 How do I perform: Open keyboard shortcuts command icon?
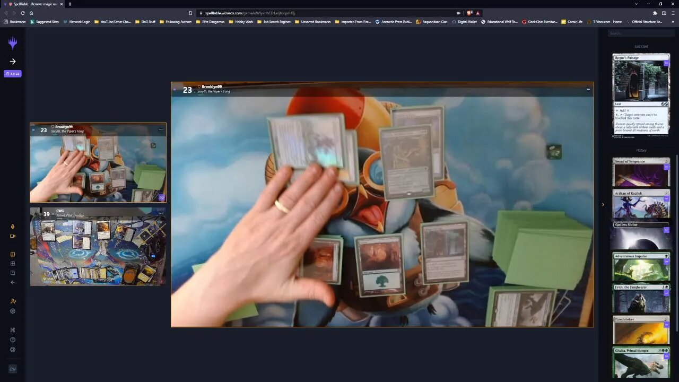click(13, 330)
